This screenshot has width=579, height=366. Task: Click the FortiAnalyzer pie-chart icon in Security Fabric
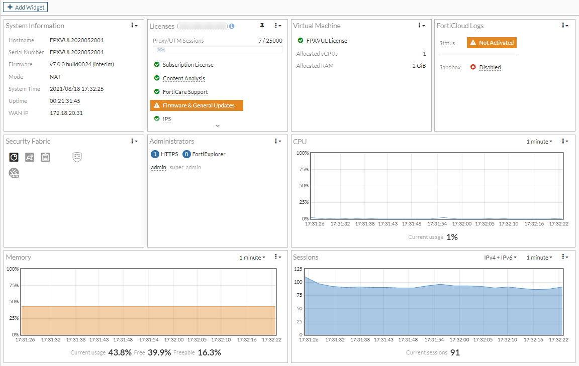14,157
